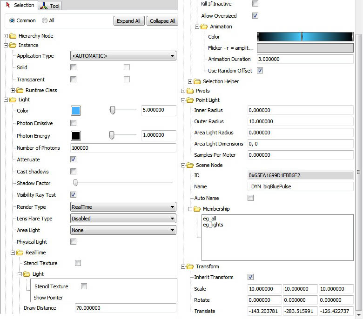The width and height of the screenshot is (363, 319).
Task: Collapse the Membership group
Action: tap(190, 209)
